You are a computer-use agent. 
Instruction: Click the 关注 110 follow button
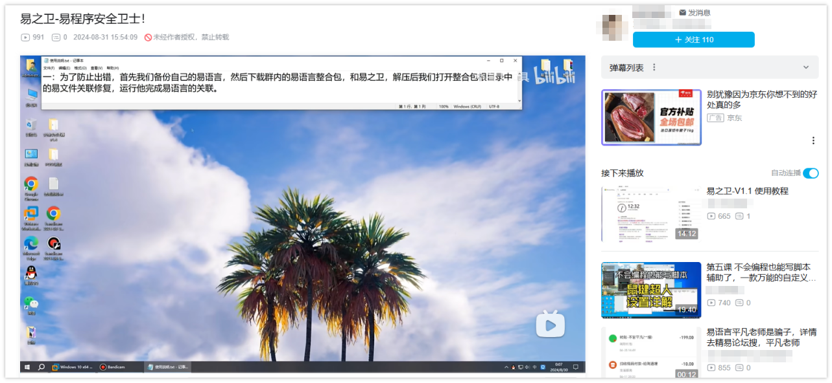point(693,39)
